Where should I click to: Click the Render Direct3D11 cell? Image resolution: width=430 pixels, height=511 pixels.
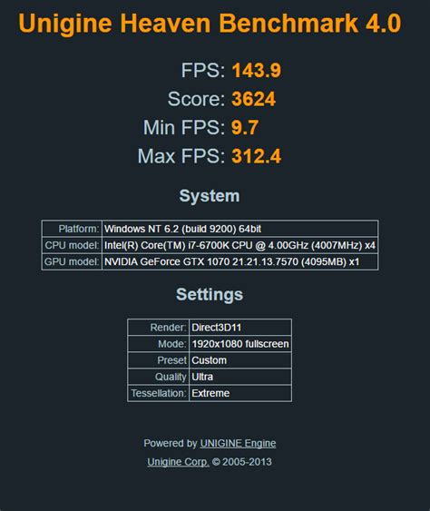click(240, 328)
